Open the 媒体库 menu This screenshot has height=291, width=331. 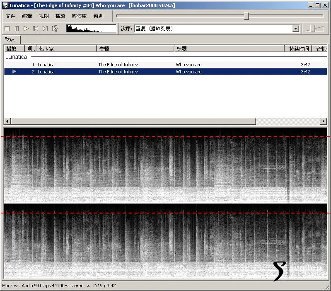(79, 16)
